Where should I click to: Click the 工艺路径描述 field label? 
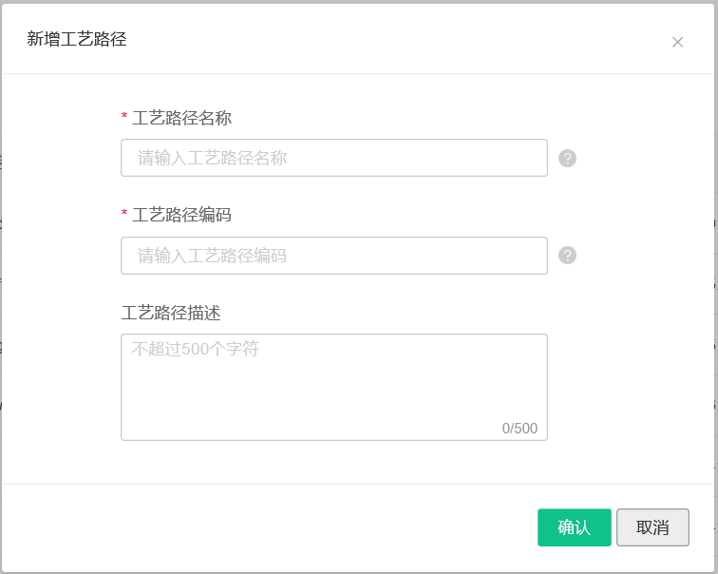coord(171,313)
